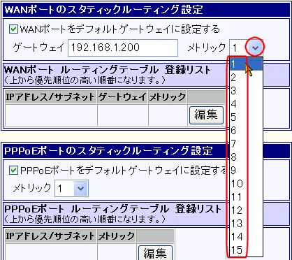This screenshot has width=292, height=260.
Task: Choose metric value 11 in the list
Action: coord(246,197)
